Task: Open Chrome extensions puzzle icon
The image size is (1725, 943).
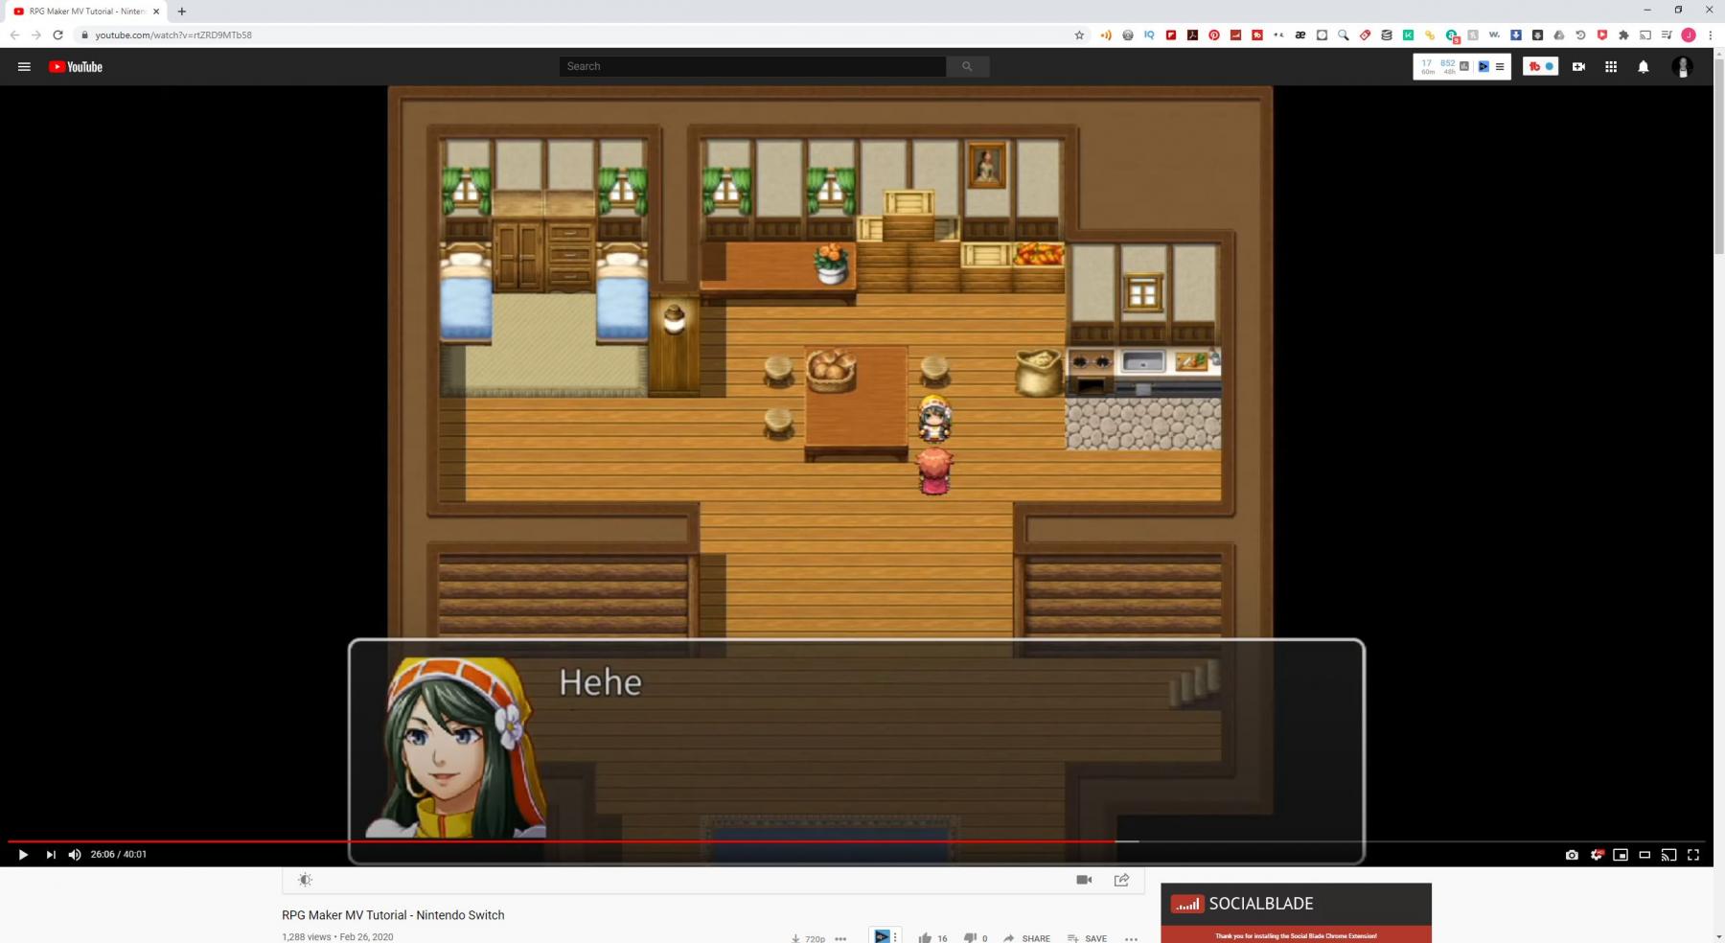Action: [x=1623, y=35]
